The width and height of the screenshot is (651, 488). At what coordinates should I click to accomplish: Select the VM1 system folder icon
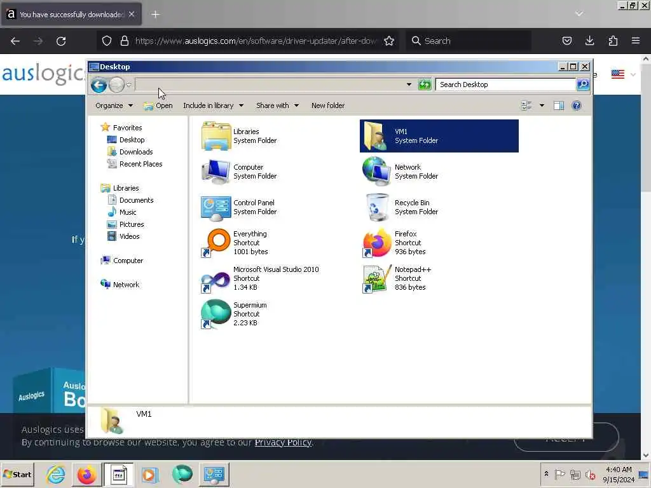tap(376, 136)
